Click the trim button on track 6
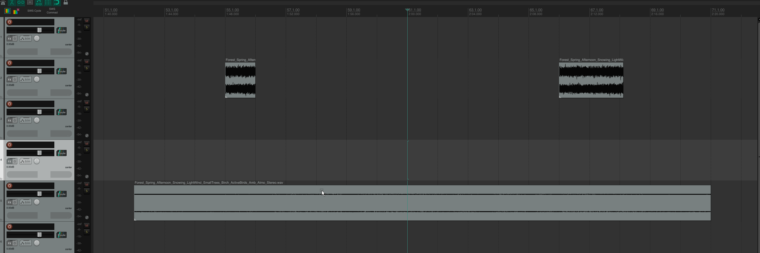 point(26,243)
